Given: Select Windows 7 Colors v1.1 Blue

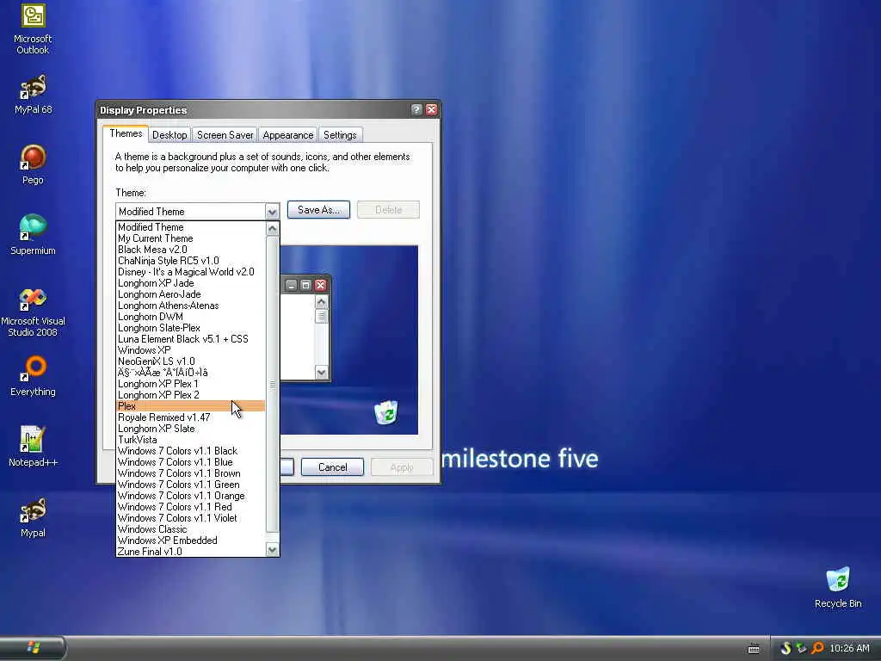Looking at the screenshot, I should (190, 462).
